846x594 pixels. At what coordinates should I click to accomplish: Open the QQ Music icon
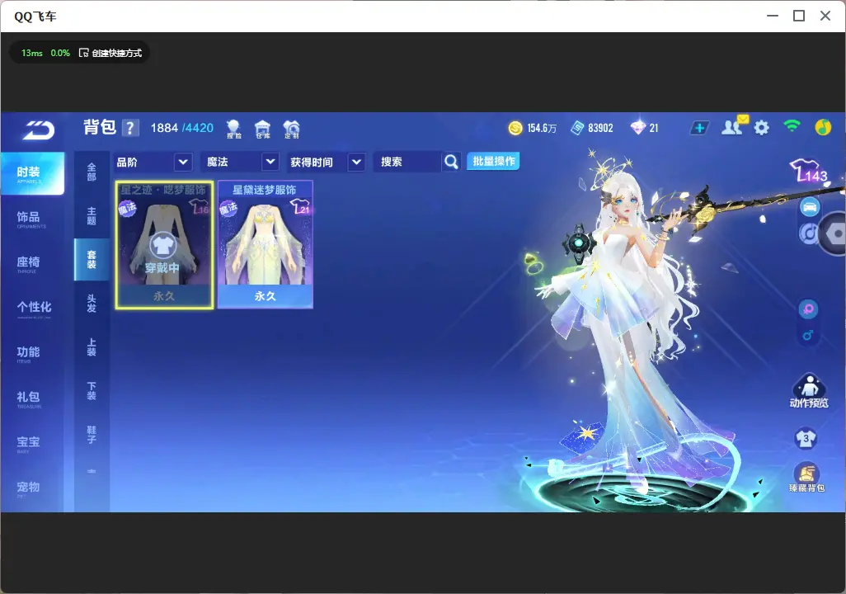(x=823, y=127)
